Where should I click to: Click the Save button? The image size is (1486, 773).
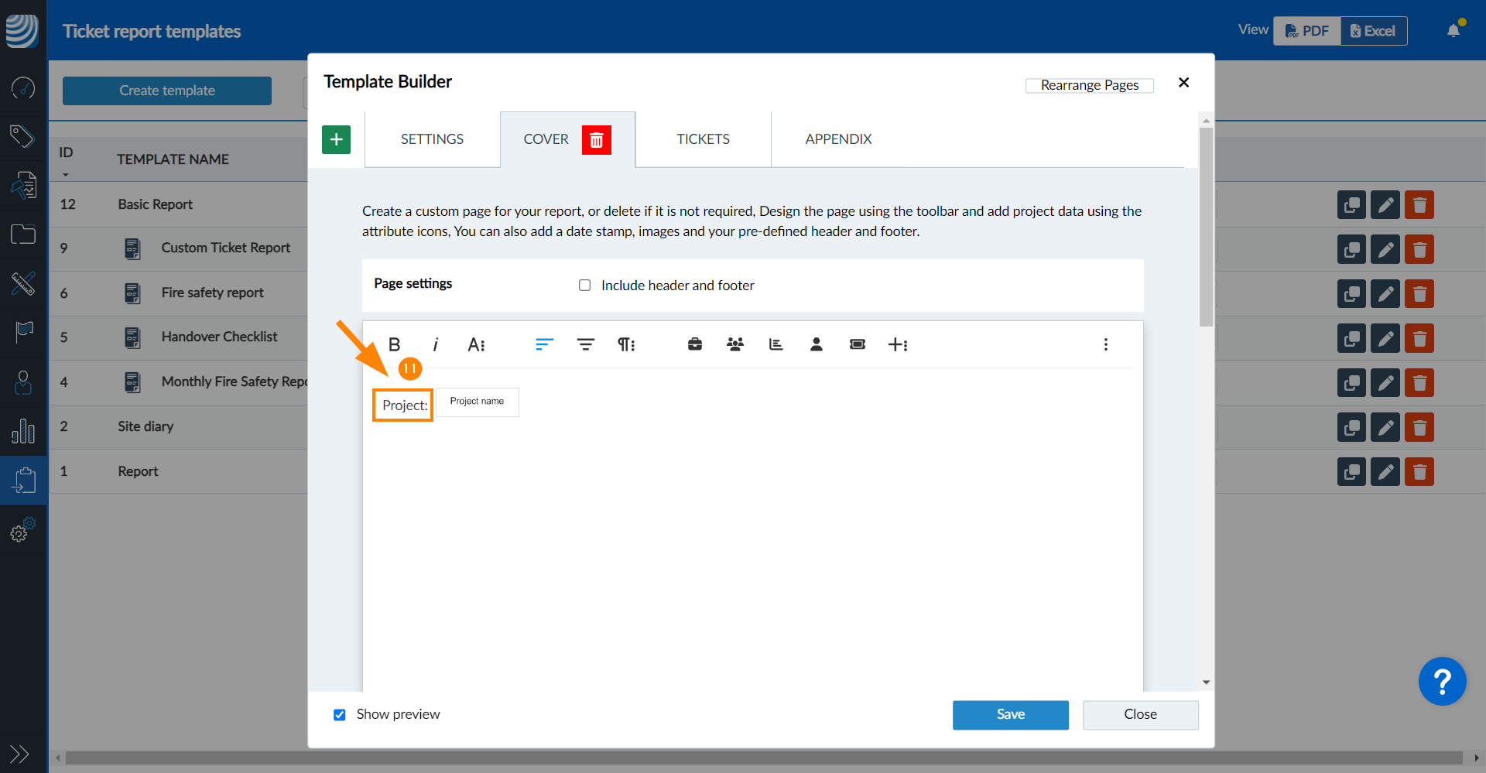[x=1010, y=715]
